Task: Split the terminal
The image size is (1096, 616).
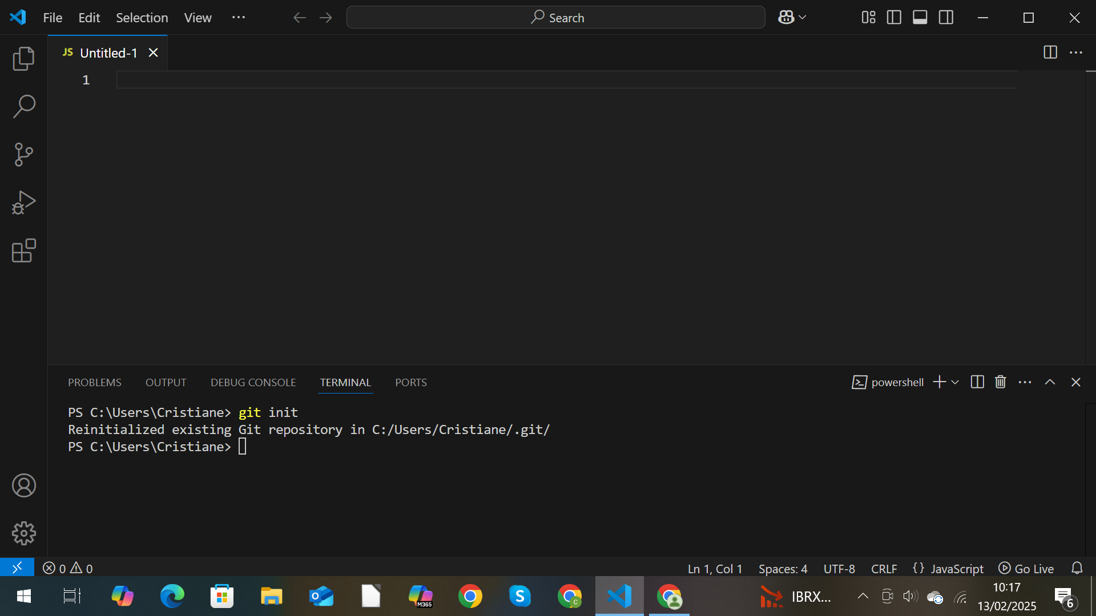Action: pos(977,382)
